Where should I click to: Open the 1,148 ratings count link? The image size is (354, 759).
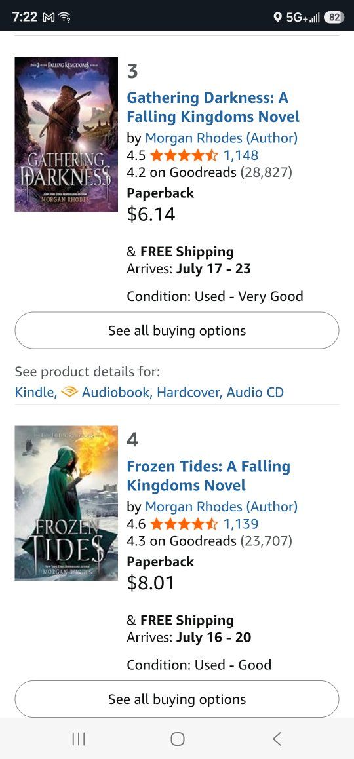point(241,155)
